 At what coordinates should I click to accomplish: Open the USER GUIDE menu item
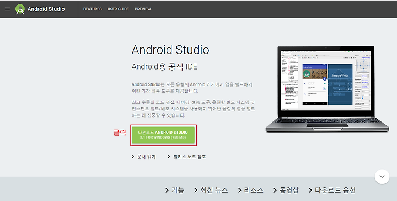point(118,9)
